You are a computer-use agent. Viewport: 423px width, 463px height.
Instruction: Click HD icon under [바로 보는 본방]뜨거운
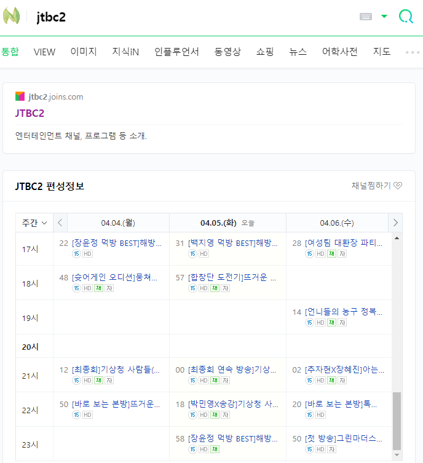(87, 415)
